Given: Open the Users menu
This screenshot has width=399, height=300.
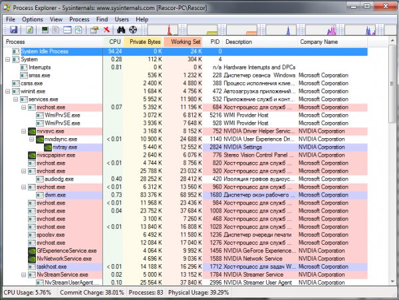Looking at the screenshot, I should 122,19.
